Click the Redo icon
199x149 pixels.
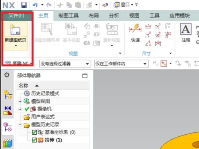coord(49,5)
